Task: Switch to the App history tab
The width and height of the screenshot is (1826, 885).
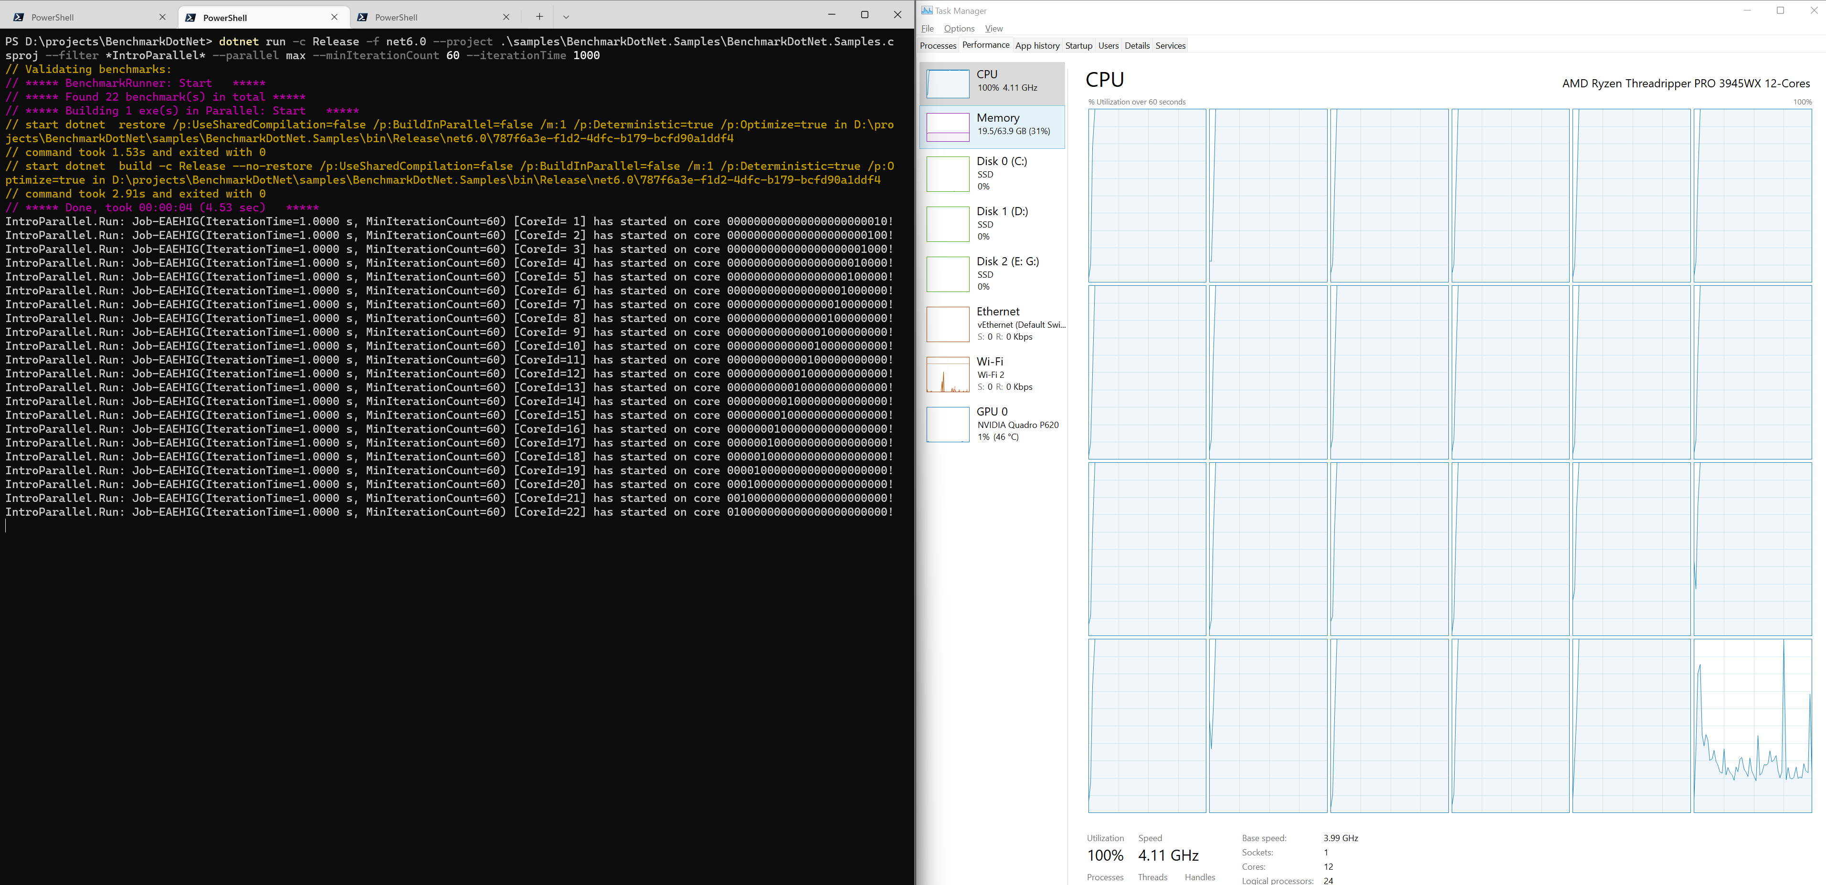Action: coord(1036,45)
